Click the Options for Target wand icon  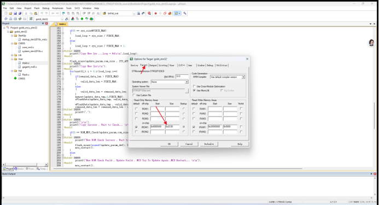[67, 19]
